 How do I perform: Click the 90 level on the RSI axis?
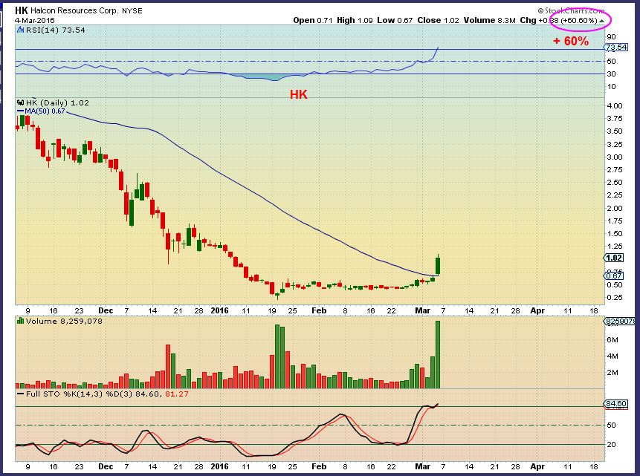[x=612, y=36]
